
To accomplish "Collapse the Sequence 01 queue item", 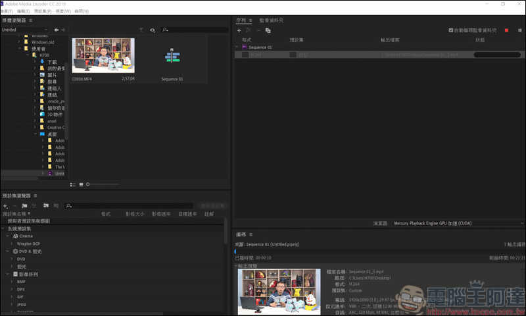I will (237, 47).
